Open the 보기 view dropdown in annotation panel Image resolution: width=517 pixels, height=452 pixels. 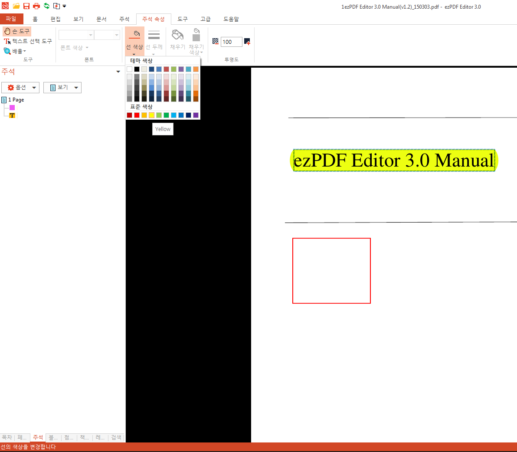pyautogui.click(x=62, y=87)
